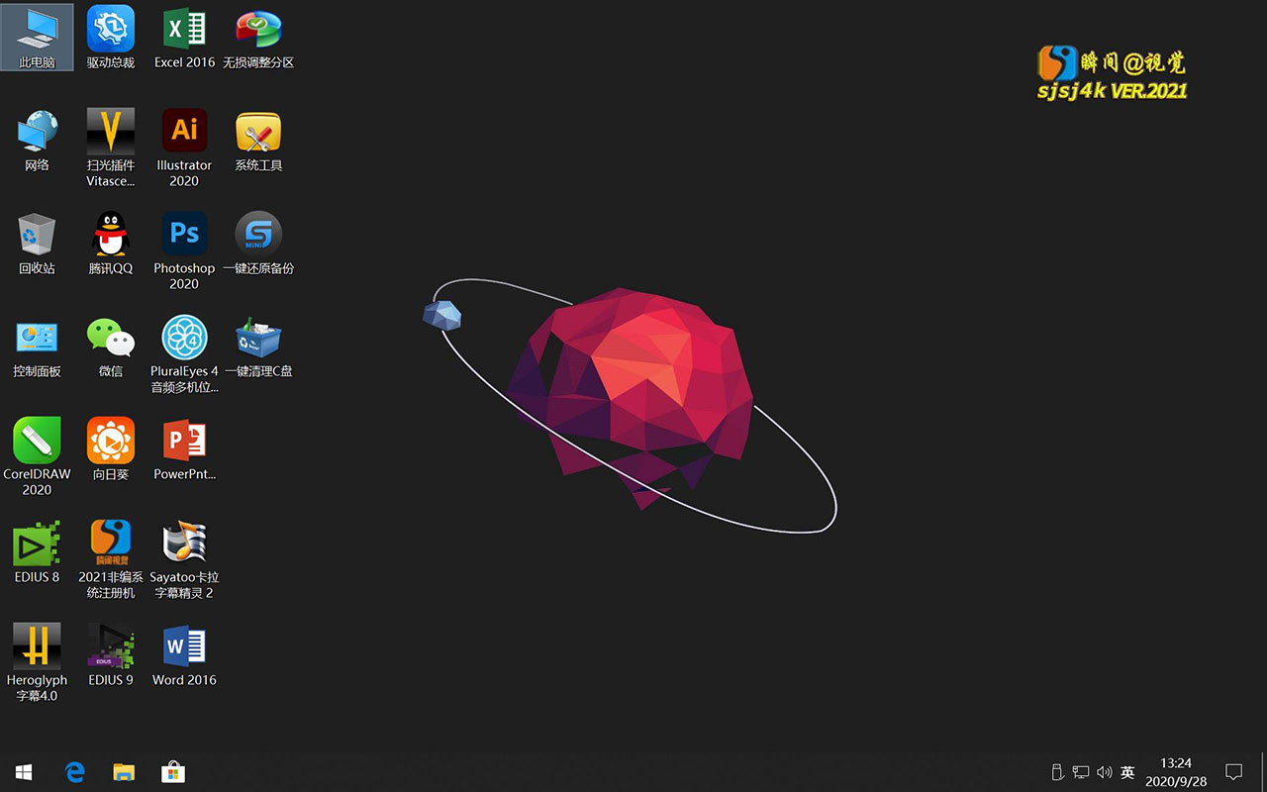Select the 2021非编系统注册机 icon

pyautogui.click(x=111, y=559)
